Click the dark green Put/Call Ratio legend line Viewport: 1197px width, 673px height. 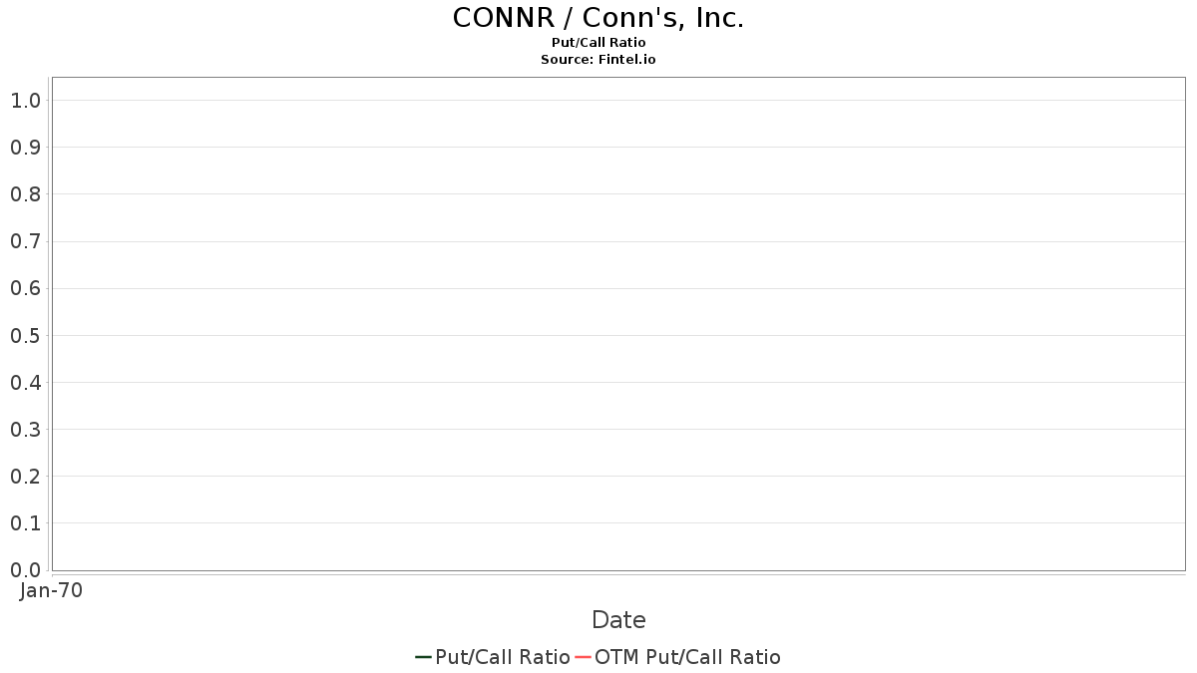[x=423, y=657]
